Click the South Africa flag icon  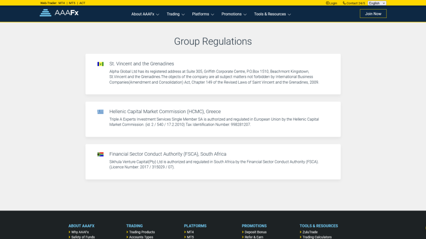[100, 154]
